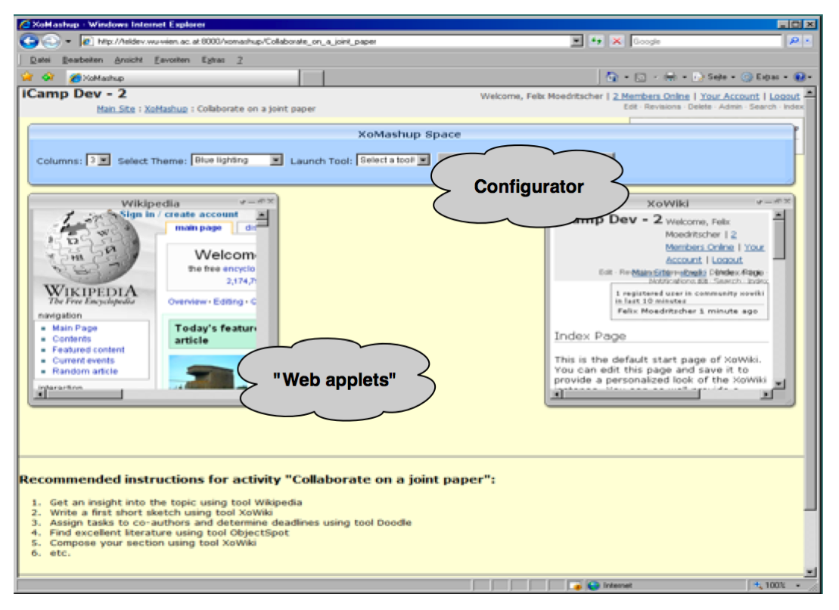Click in the URL address field
This screenshot has width=839, height=610.
[332, 41]
